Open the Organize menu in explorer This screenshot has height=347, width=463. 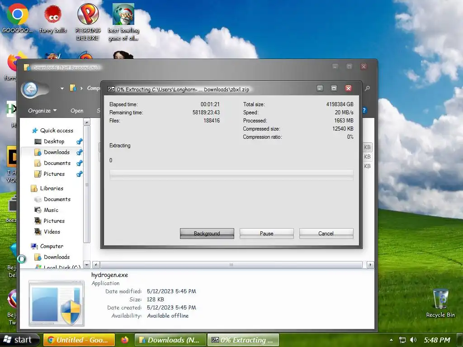pos(42,111)
